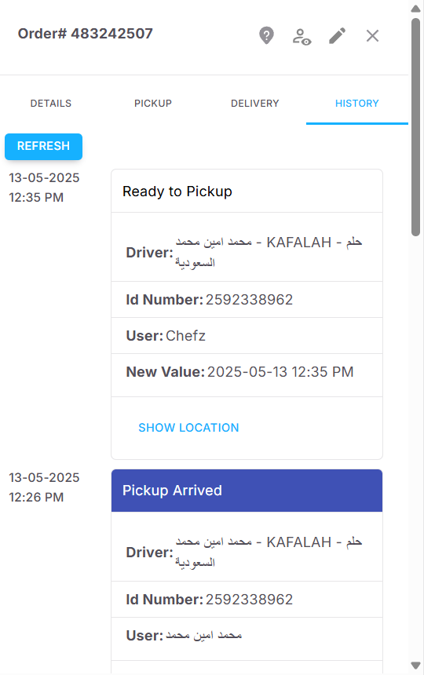Show location for Ready to Pickup
This screenshot has width=424, height=675.
(x=188, y=428)
